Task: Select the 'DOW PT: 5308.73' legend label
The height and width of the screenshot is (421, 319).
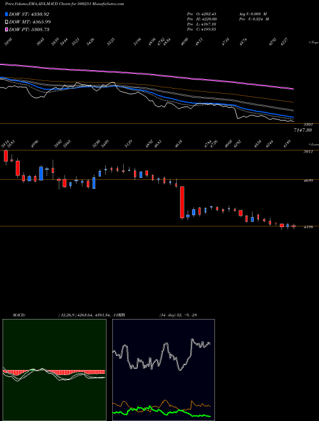Action: [29, 29]
